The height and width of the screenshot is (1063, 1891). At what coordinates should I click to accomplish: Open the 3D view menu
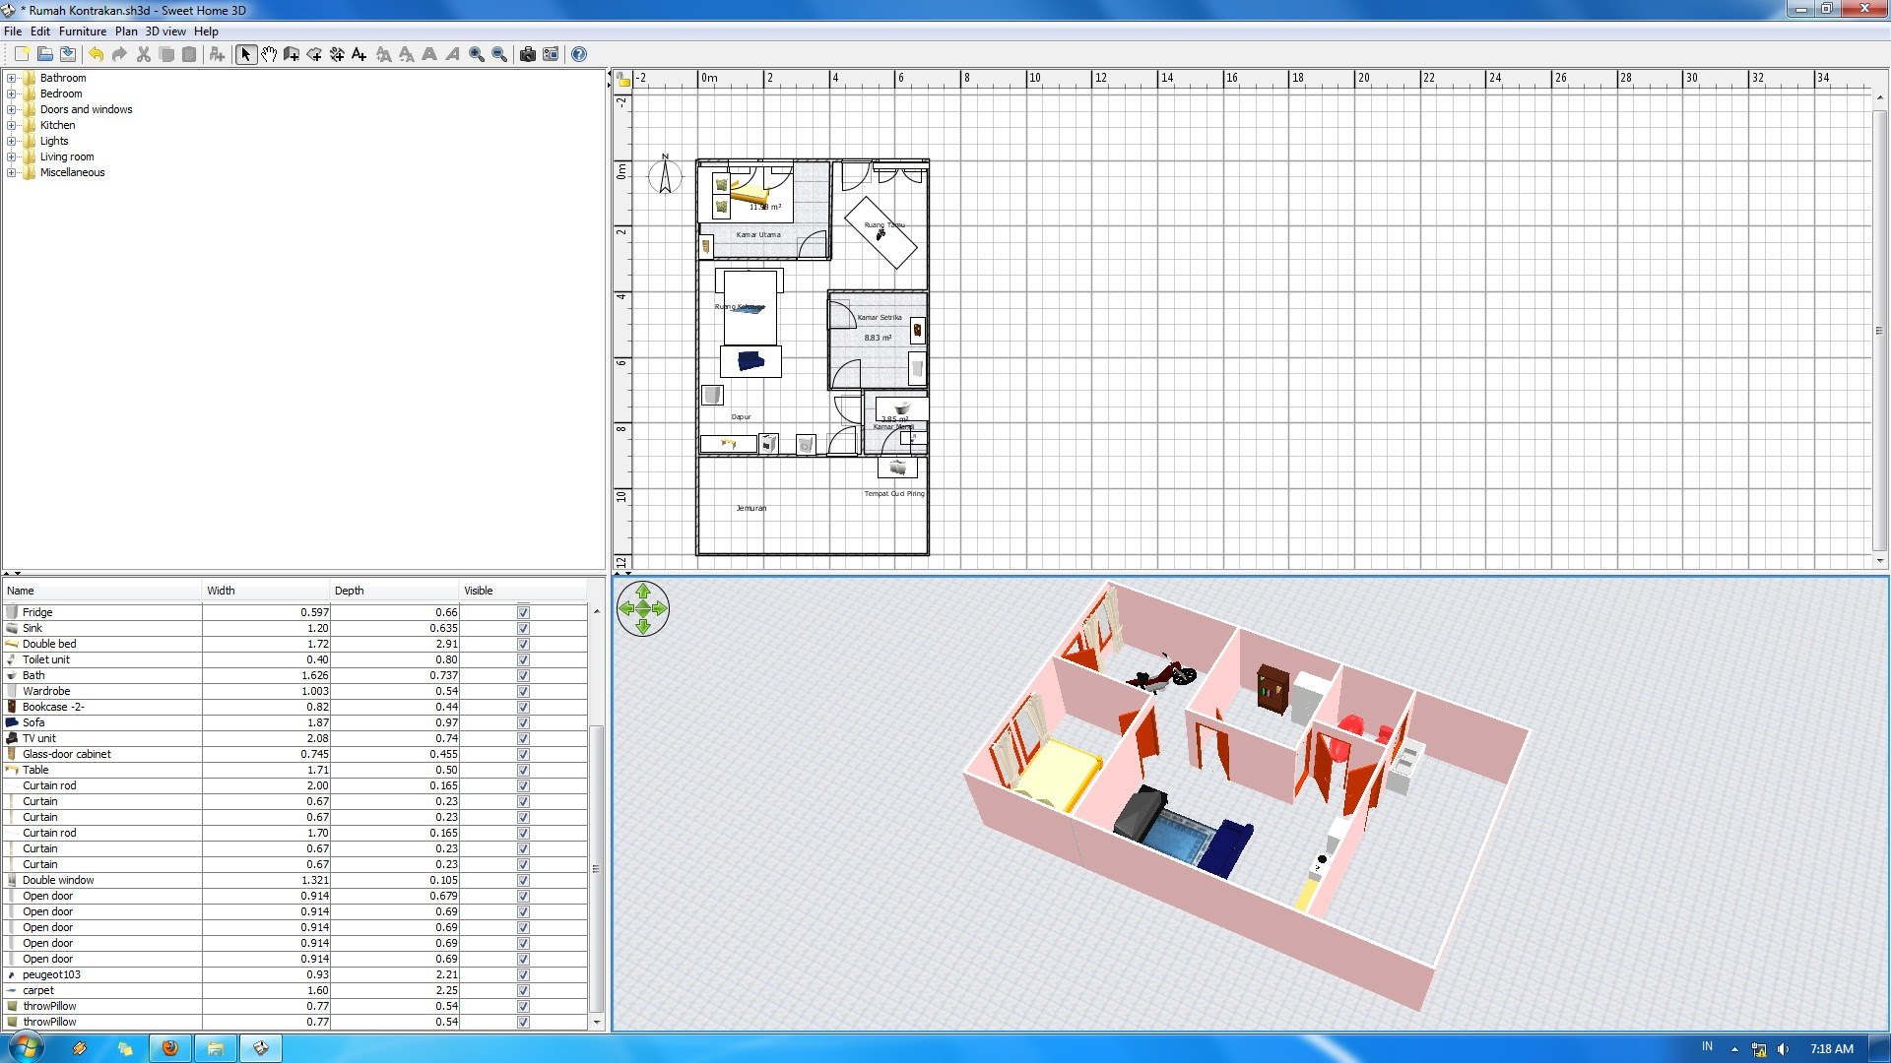pos(165,31)
